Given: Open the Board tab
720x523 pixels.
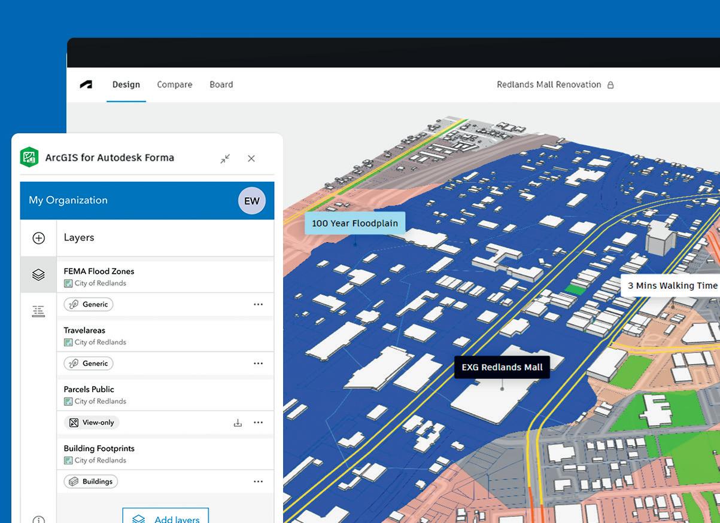Looking at the screenshot, I should point(221,84).
